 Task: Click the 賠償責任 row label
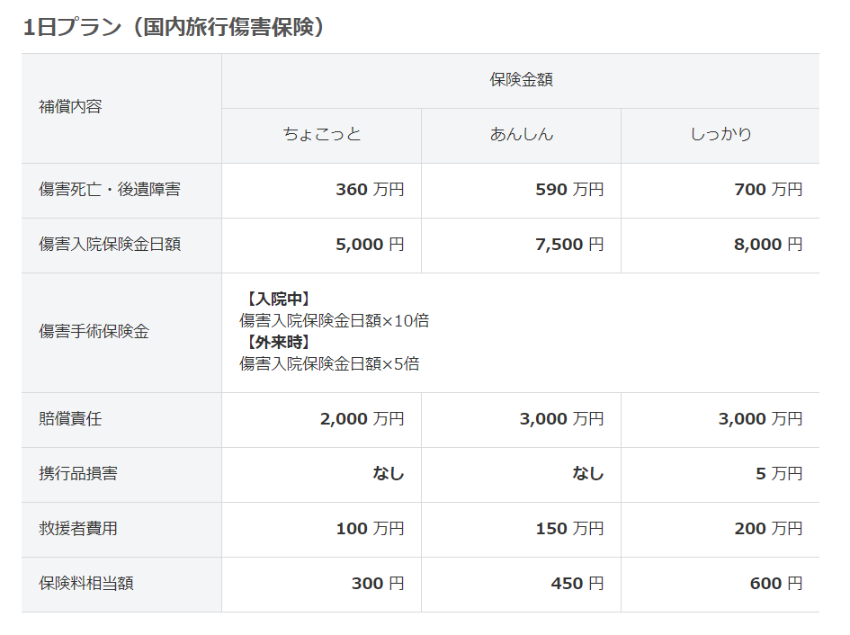[70, 418]
